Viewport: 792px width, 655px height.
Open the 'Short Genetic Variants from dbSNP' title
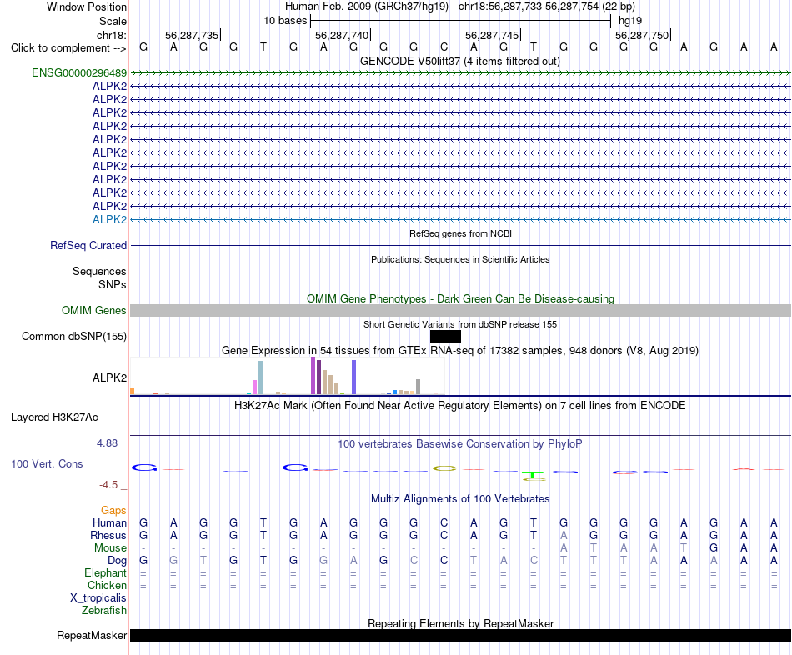click(460, 324)
